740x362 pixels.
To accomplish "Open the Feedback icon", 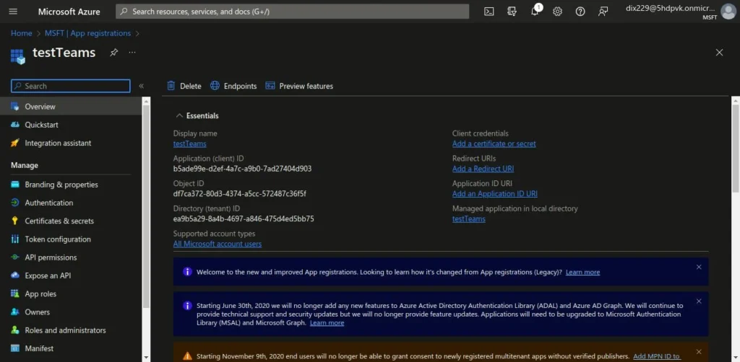I will click(603, 12).
